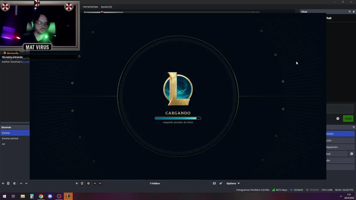This screenshot has height=200, width=356.
Task: Click the 60.00 / 60.00 FPS status
Action: 344,190
